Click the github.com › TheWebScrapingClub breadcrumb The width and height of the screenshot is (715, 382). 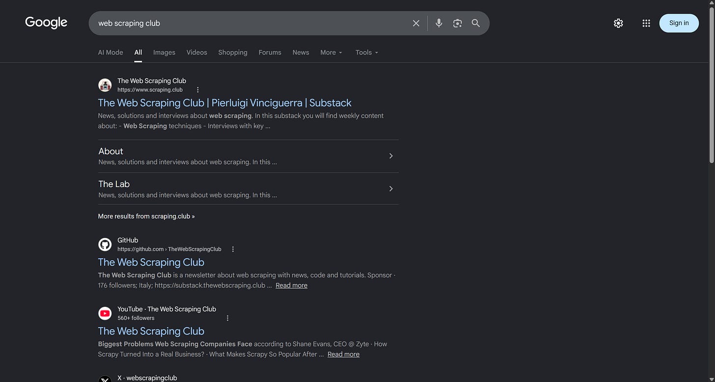click(x=169, y=249)
